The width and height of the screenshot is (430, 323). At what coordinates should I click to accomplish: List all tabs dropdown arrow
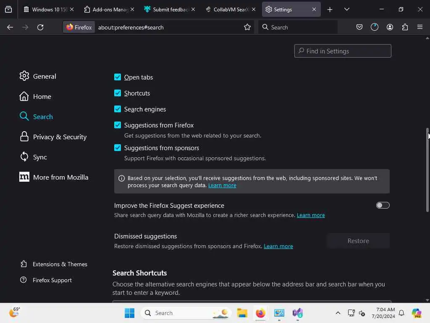coord(346,10)
